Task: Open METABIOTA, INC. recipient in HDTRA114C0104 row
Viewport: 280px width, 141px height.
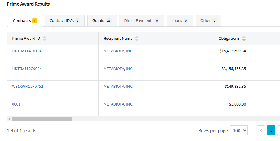Action: click(118, 51)
